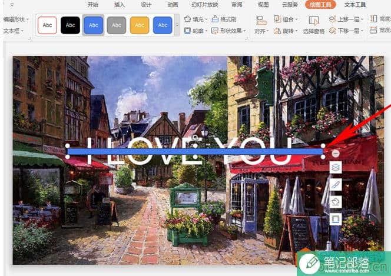This screenshot has width=391, height=276.
Task: Open the 幻灯片放映 tab
Action: tap(205, 5)
